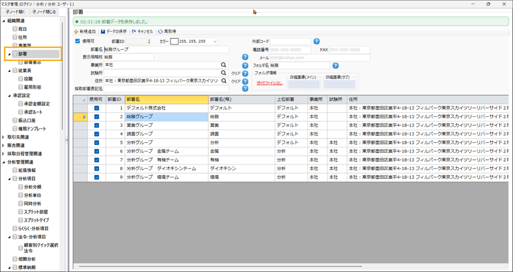
Task: Toggle 使用可 checkbox for 分析グループ 環境チーム
Action: 96,177
